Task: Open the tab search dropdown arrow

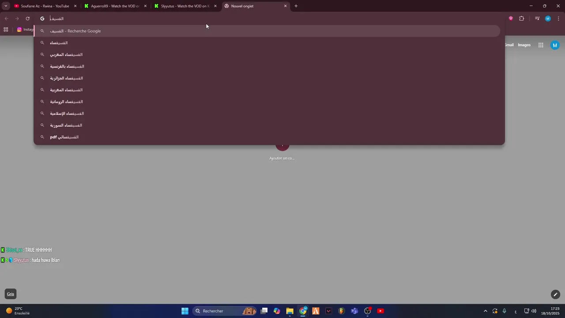Action: pyautogui.click(x=6, y=6)
